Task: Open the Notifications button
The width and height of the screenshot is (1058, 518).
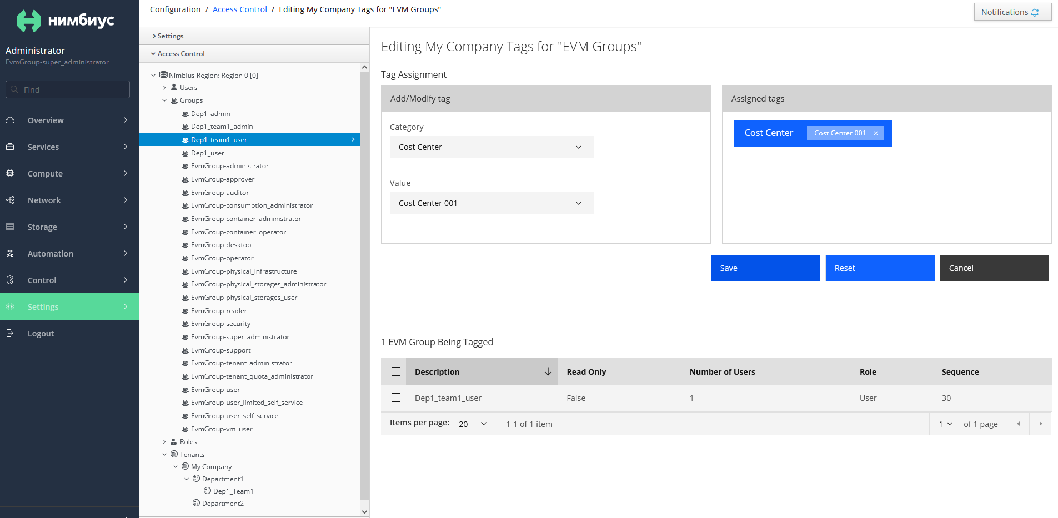Action: [x=1012, y=12]
